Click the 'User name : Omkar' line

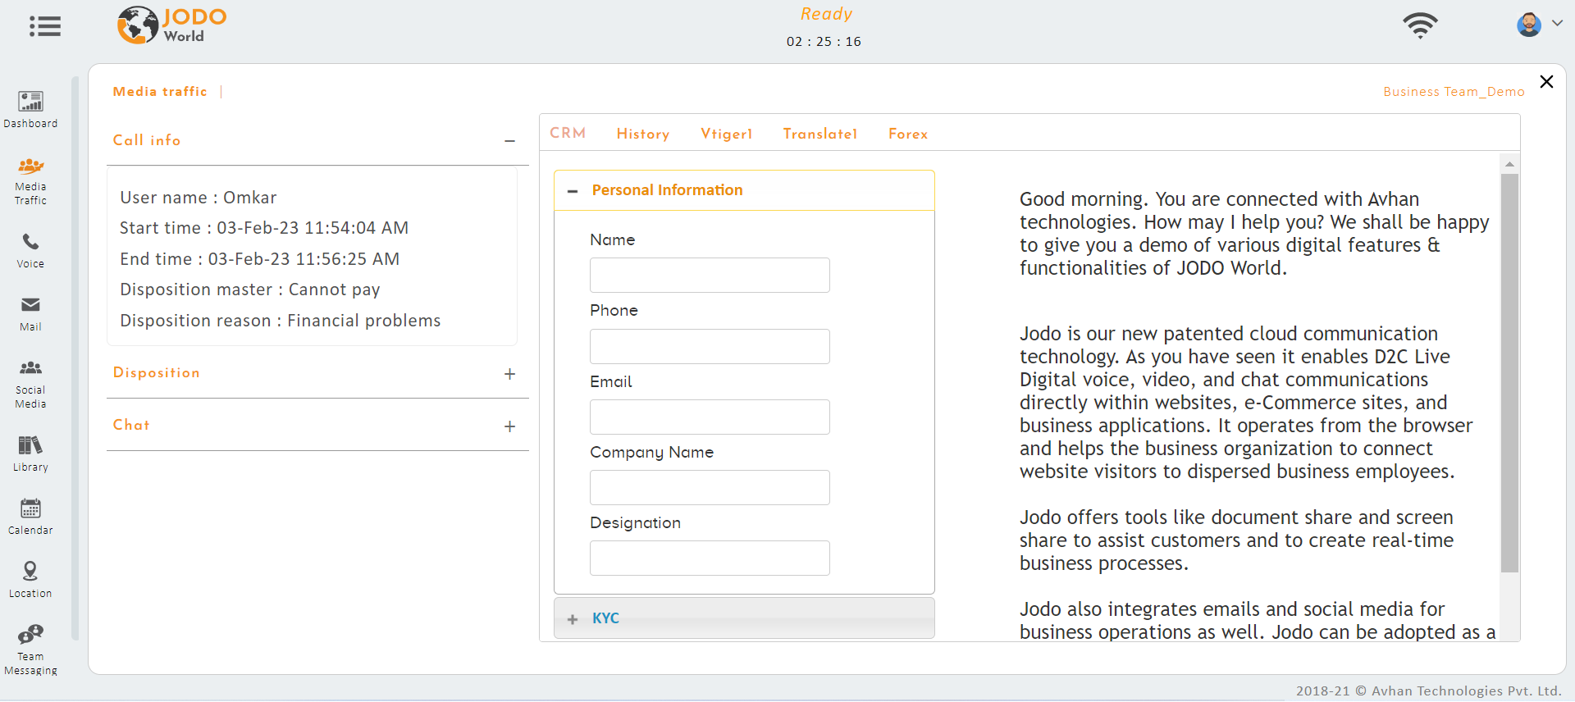coord(198,198)
